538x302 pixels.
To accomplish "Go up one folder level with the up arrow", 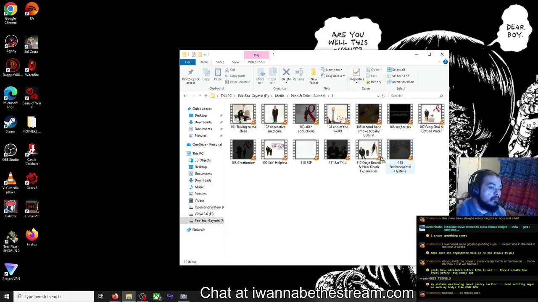I will point(206,96).
